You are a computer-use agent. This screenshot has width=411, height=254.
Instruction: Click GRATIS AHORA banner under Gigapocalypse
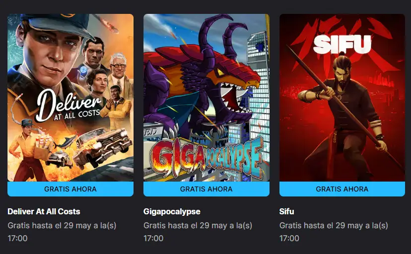(206, 189)
